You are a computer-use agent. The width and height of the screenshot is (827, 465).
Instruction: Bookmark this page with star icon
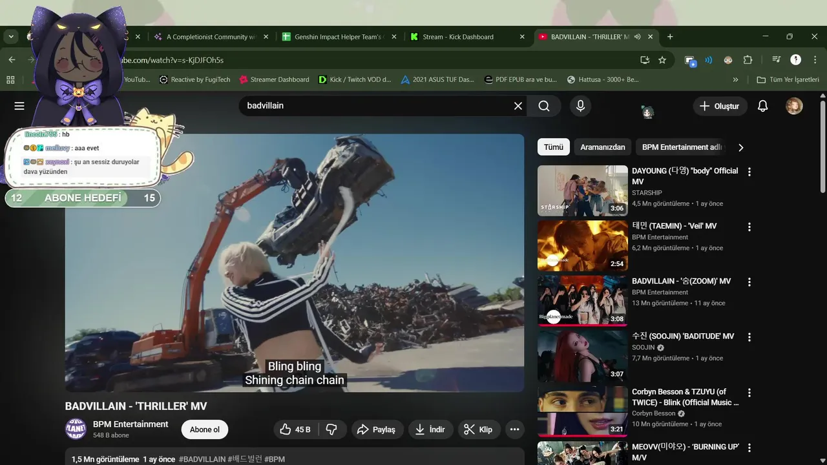coord(662,60)
